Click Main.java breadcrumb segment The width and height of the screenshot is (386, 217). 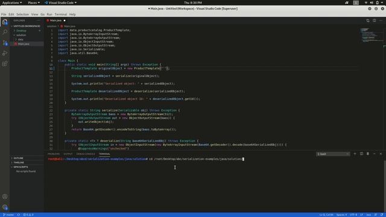(70, 26)
